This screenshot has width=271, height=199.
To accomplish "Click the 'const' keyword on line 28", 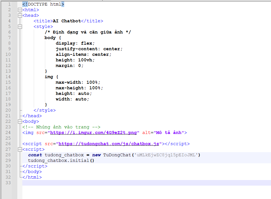I will coord(35,155).
